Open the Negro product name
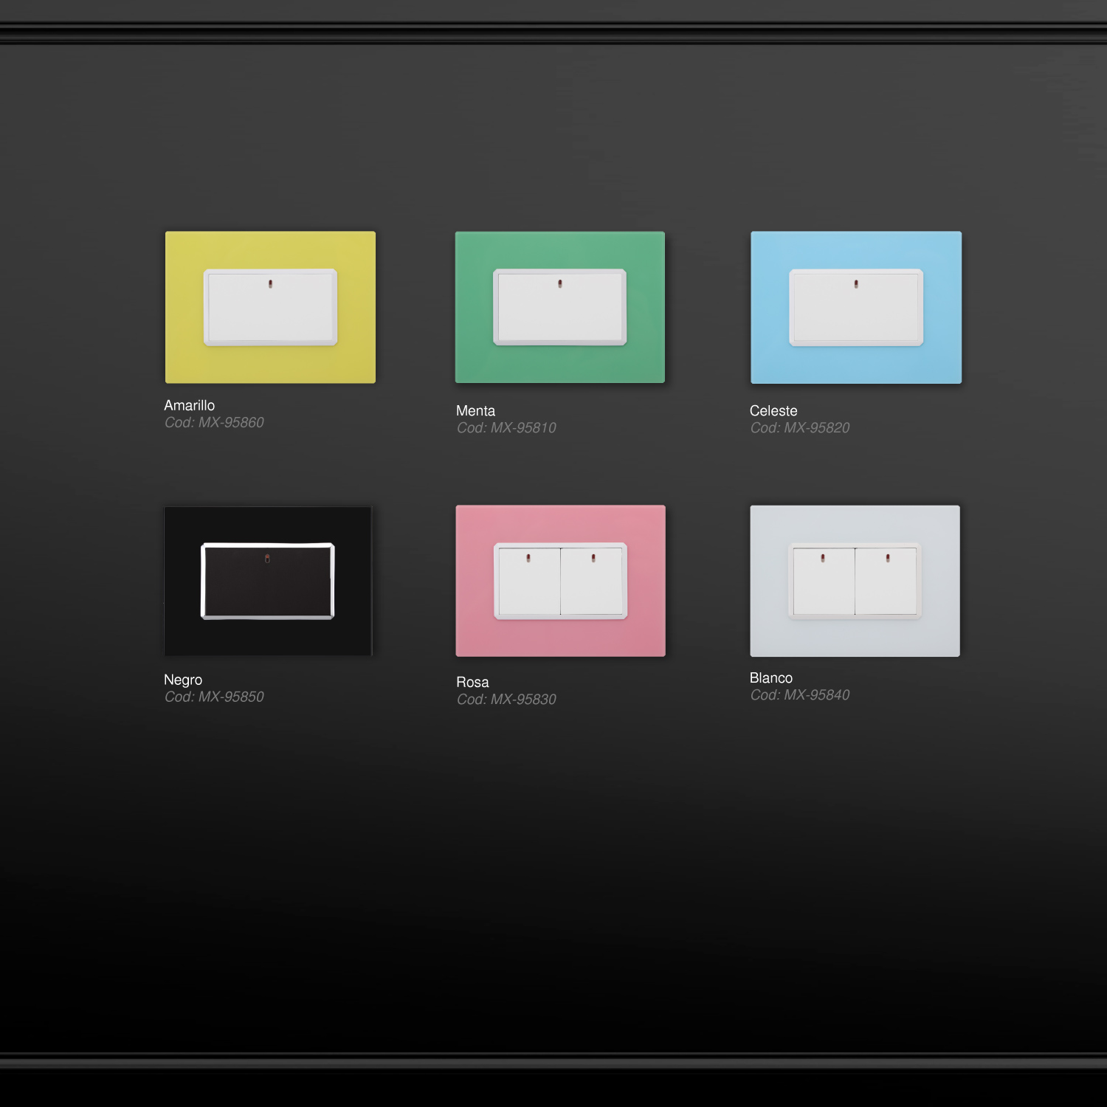 point(183,680)
